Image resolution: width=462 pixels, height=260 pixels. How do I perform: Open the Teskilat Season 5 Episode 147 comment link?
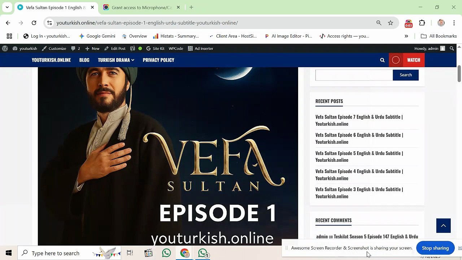(x=376, y=237)
